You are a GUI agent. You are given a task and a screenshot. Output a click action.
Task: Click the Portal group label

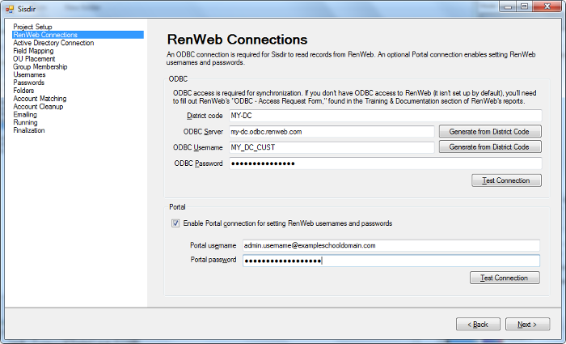177,207
